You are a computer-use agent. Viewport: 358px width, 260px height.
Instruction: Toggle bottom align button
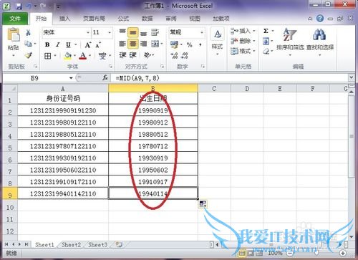143,33
